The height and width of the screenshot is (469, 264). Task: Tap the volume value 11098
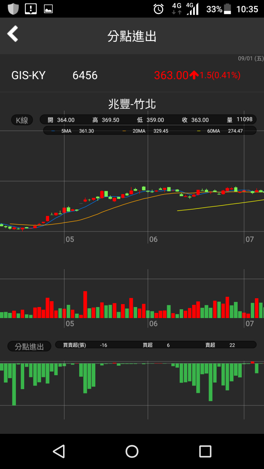point(245,119)
